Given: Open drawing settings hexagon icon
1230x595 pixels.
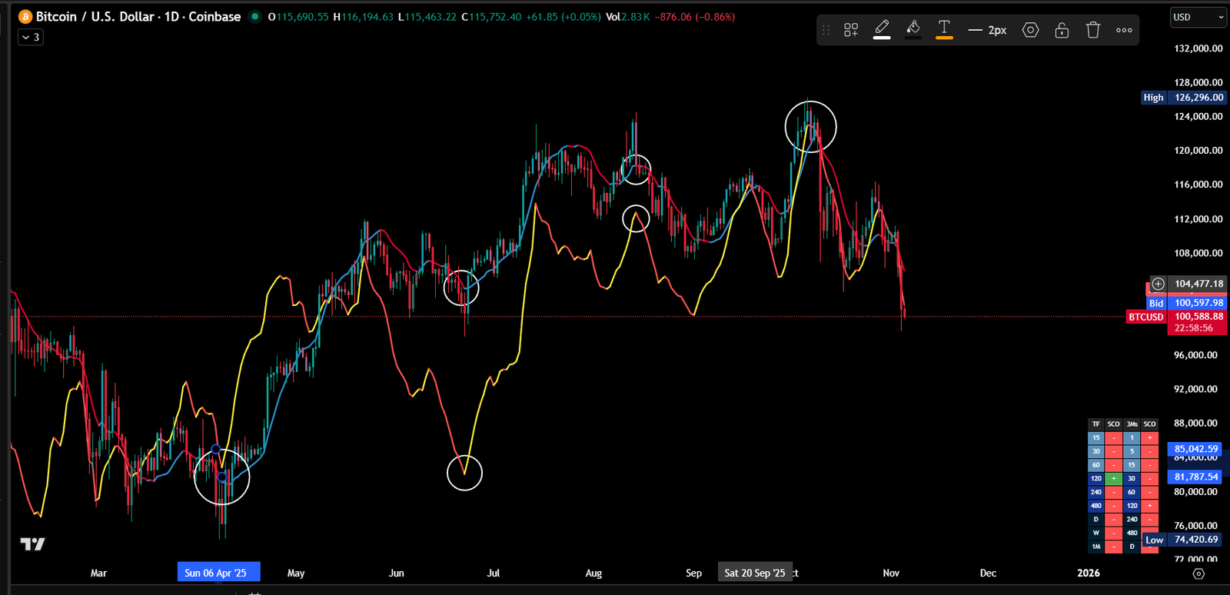Looking at the screenshot, I should (x=1030, y=30).
